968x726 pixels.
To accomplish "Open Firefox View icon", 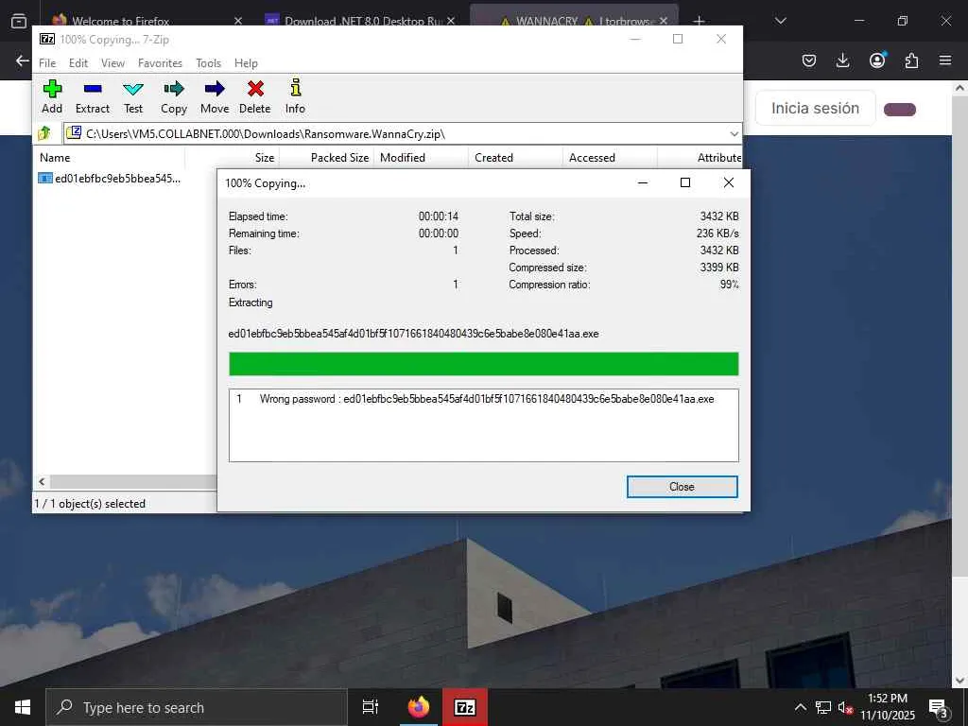I will click(19, 21).
